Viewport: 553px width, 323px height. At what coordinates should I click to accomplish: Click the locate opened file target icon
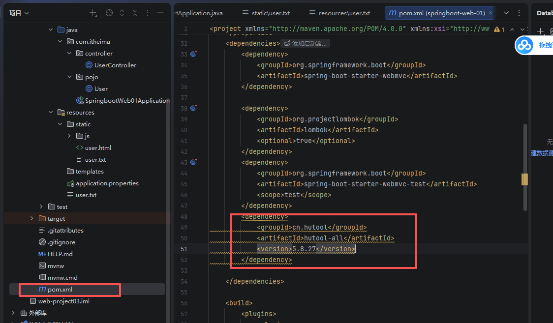point(109,13)
